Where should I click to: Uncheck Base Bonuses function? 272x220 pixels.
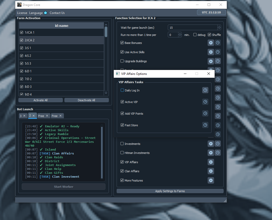122,43
